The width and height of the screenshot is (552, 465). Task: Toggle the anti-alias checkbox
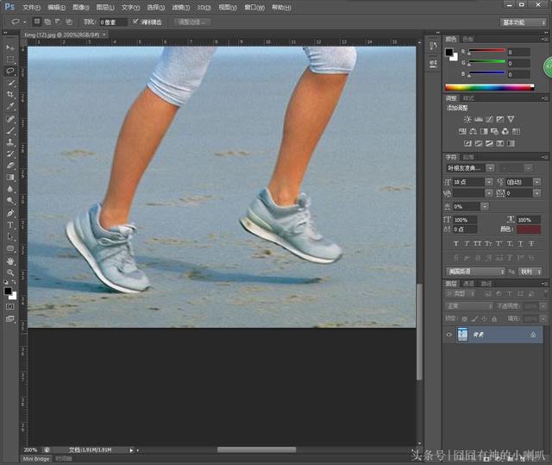135,22
